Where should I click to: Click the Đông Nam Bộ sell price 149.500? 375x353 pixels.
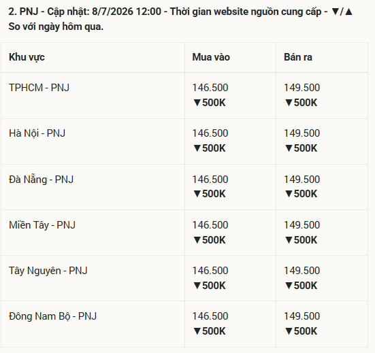(x=301, y=316)
